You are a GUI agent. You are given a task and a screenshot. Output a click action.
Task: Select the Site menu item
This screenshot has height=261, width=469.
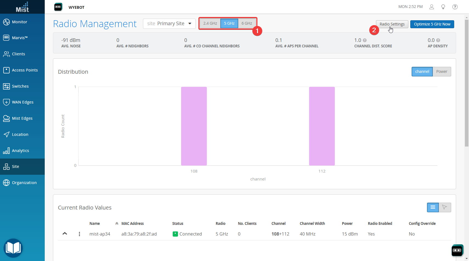[x=22, y=167]
